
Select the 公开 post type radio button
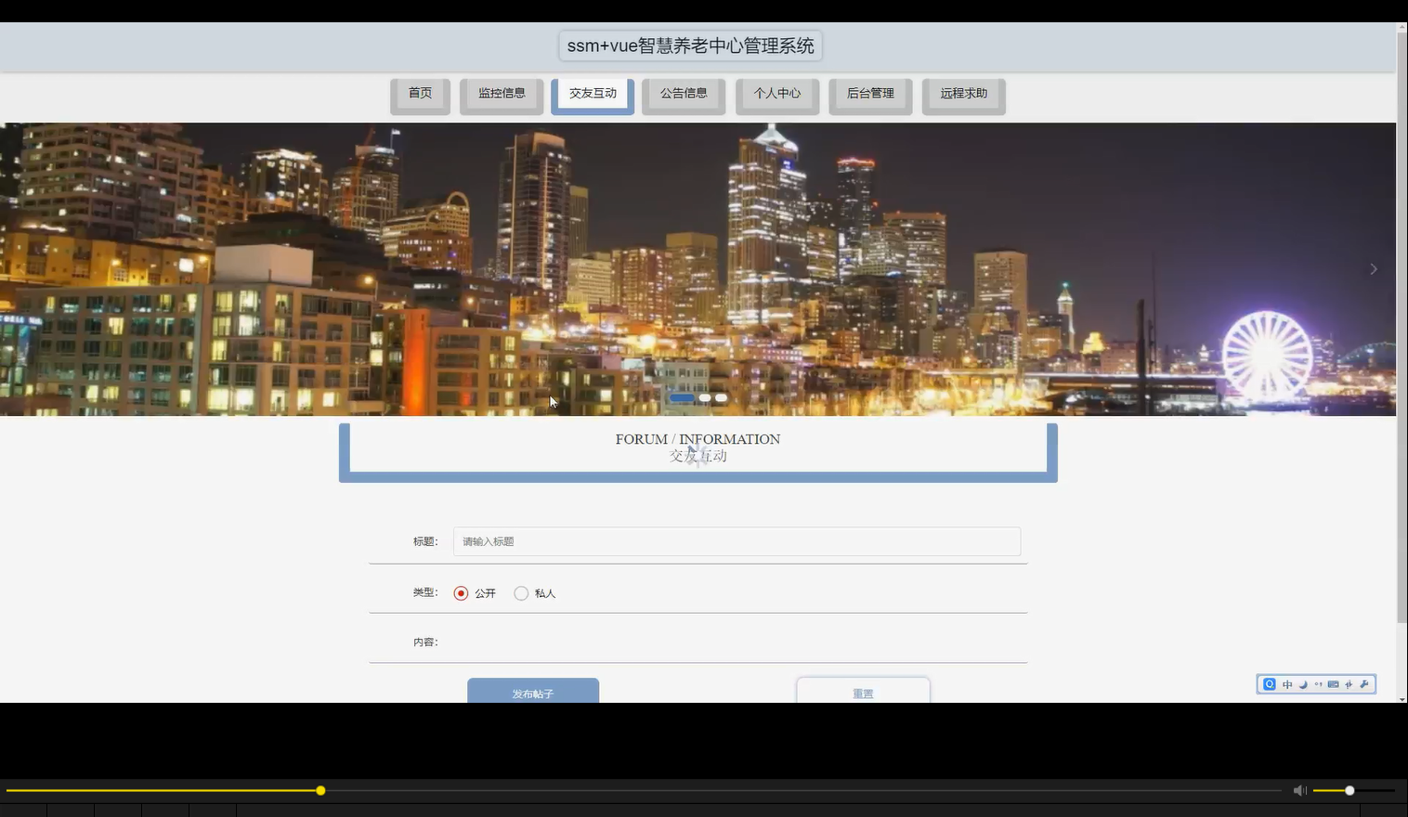(462, 592)
